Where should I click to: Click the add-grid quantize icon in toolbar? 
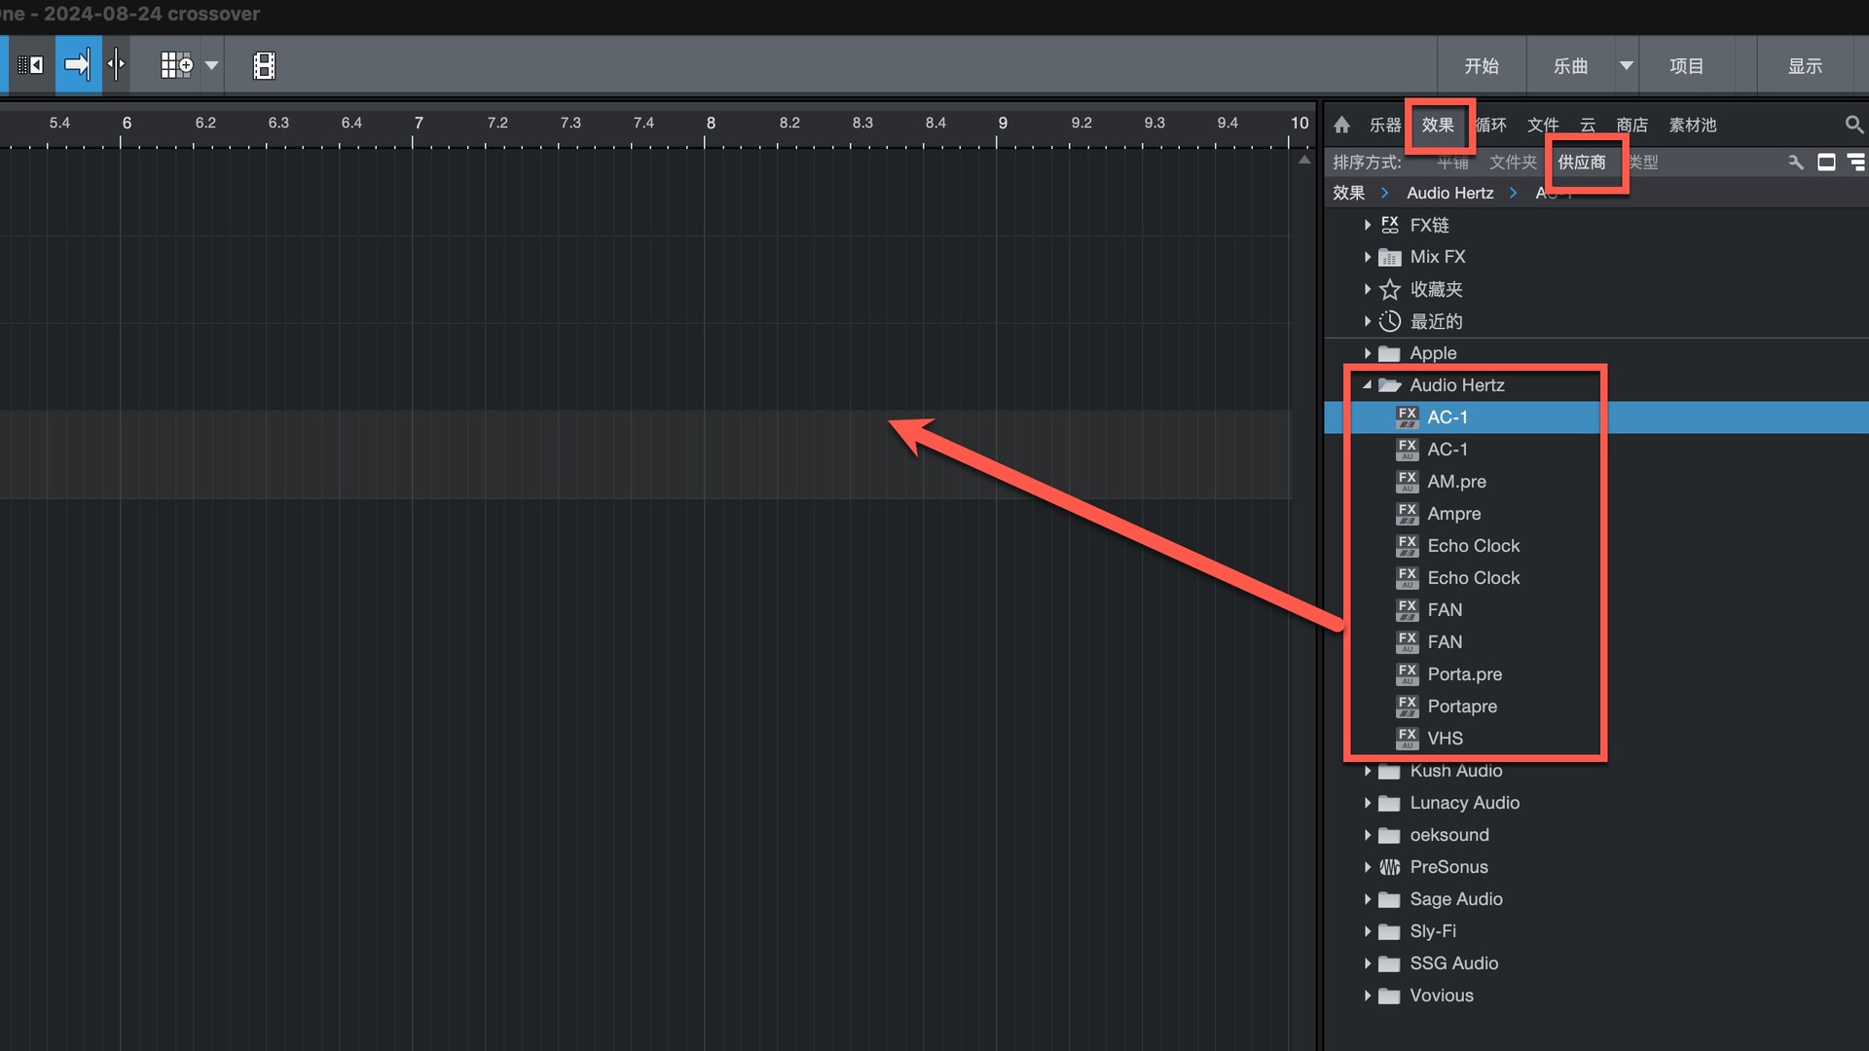[176, 65]
